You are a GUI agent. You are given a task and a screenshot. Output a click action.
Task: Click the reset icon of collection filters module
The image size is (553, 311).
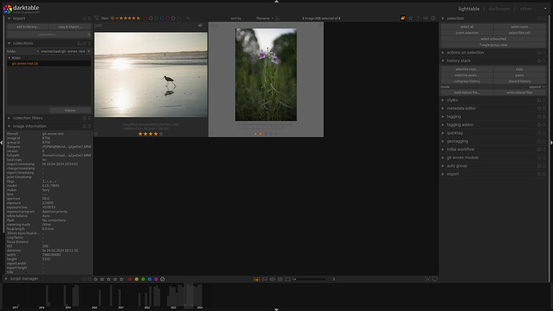[x=84, y=118]
